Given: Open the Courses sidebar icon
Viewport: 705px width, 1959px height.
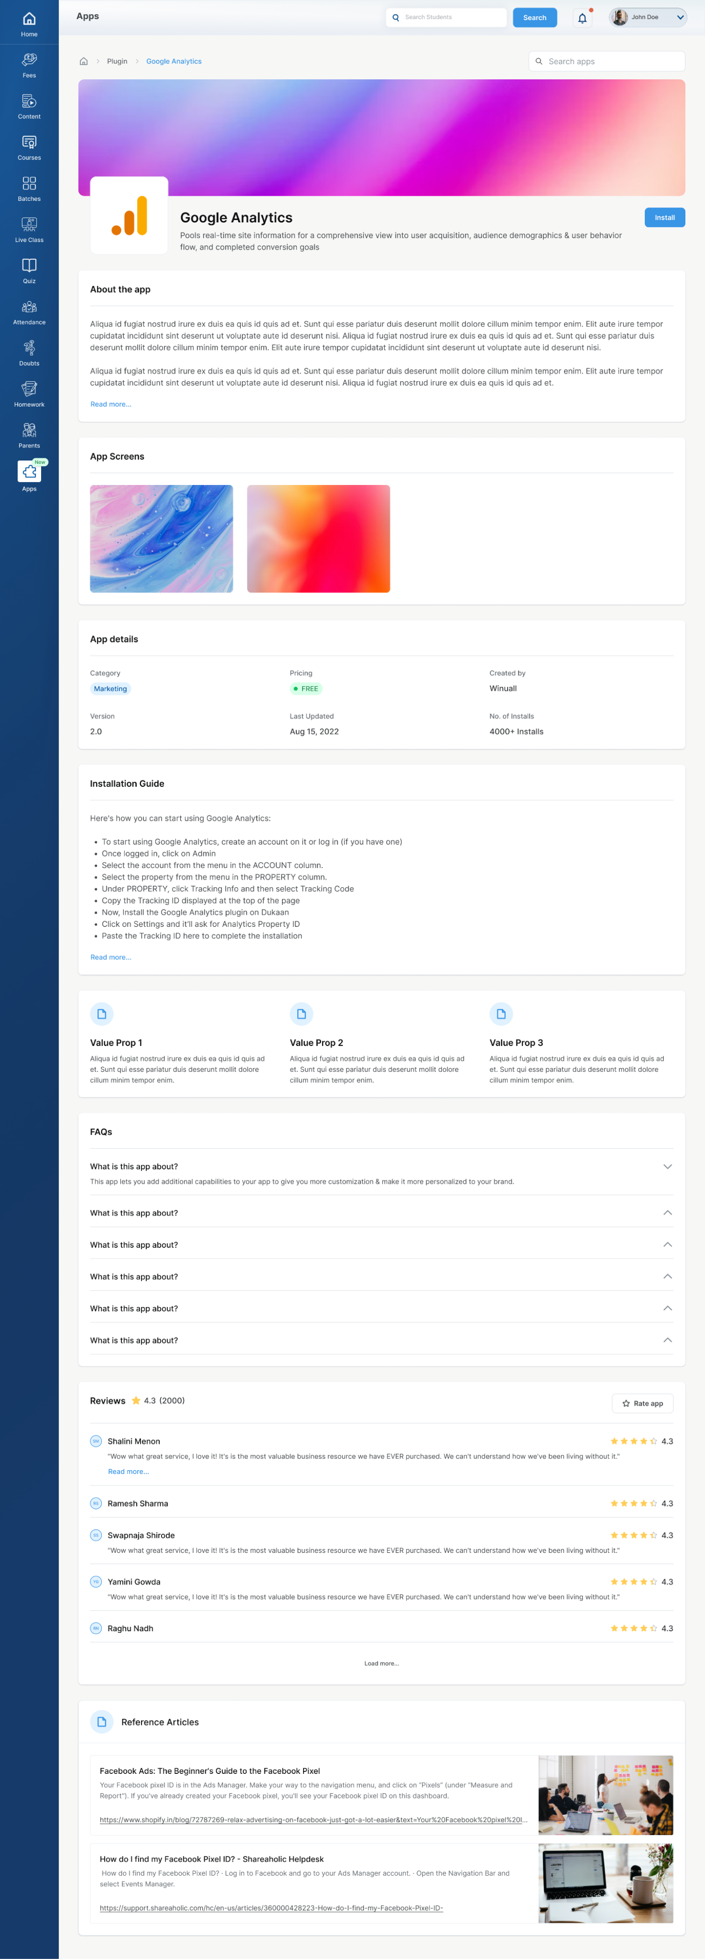Looking at the screenshot, I should [x=29, y=142].
